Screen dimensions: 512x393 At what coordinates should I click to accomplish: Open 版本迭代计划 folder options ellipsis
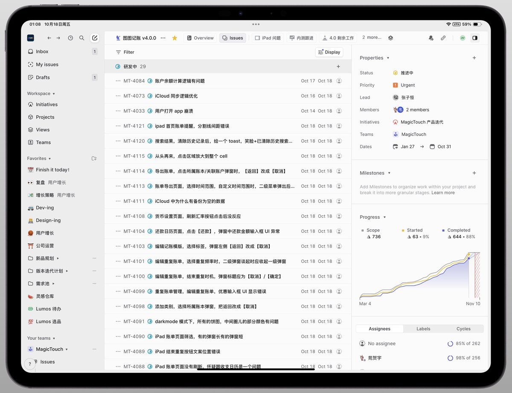[94, 271]
